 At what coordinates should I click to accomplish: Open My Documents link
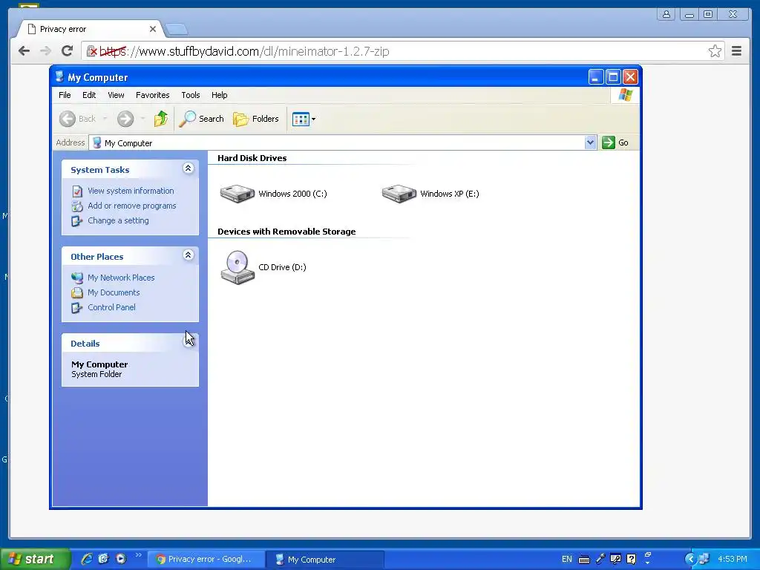[114, 292]
